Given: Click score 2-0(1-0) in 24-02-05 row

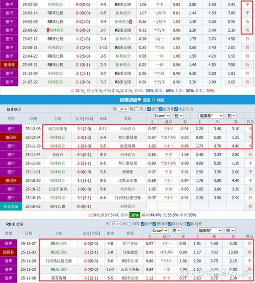Looking at the screenshot, I should (83, 21).
